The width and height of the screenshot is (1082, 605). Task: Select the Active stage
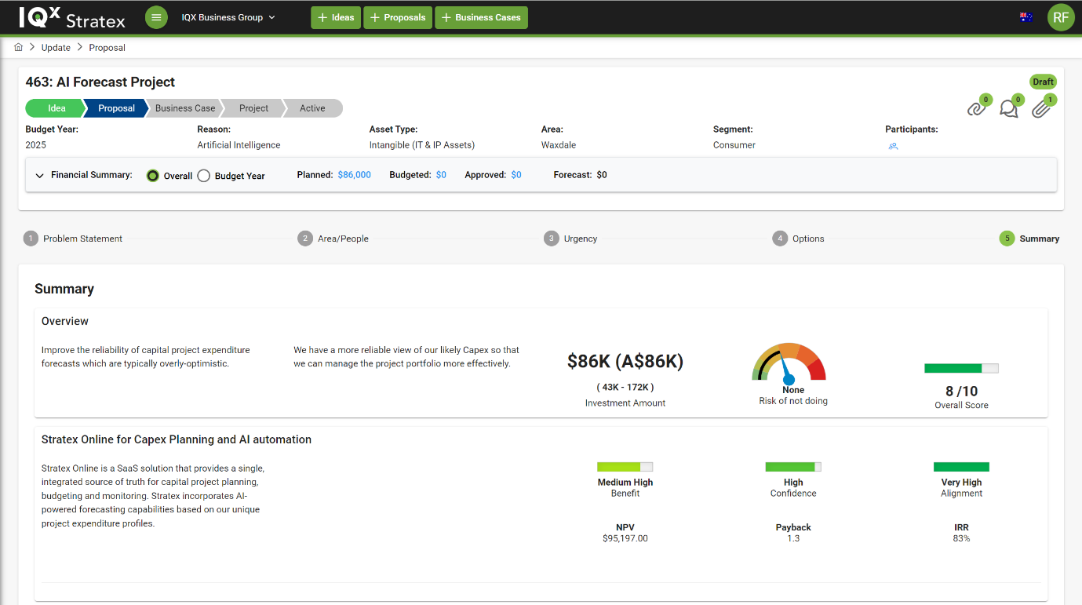312,108
